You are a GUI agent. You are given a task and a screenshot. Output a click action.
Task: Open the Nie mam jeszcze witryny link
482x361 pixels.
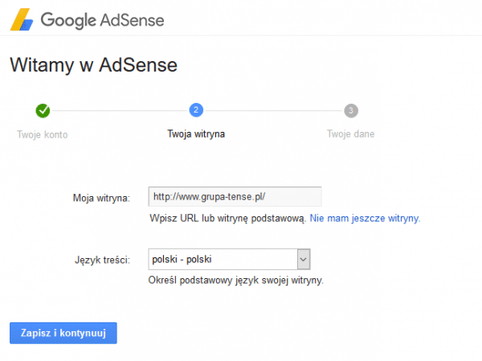tap(365, 218)
